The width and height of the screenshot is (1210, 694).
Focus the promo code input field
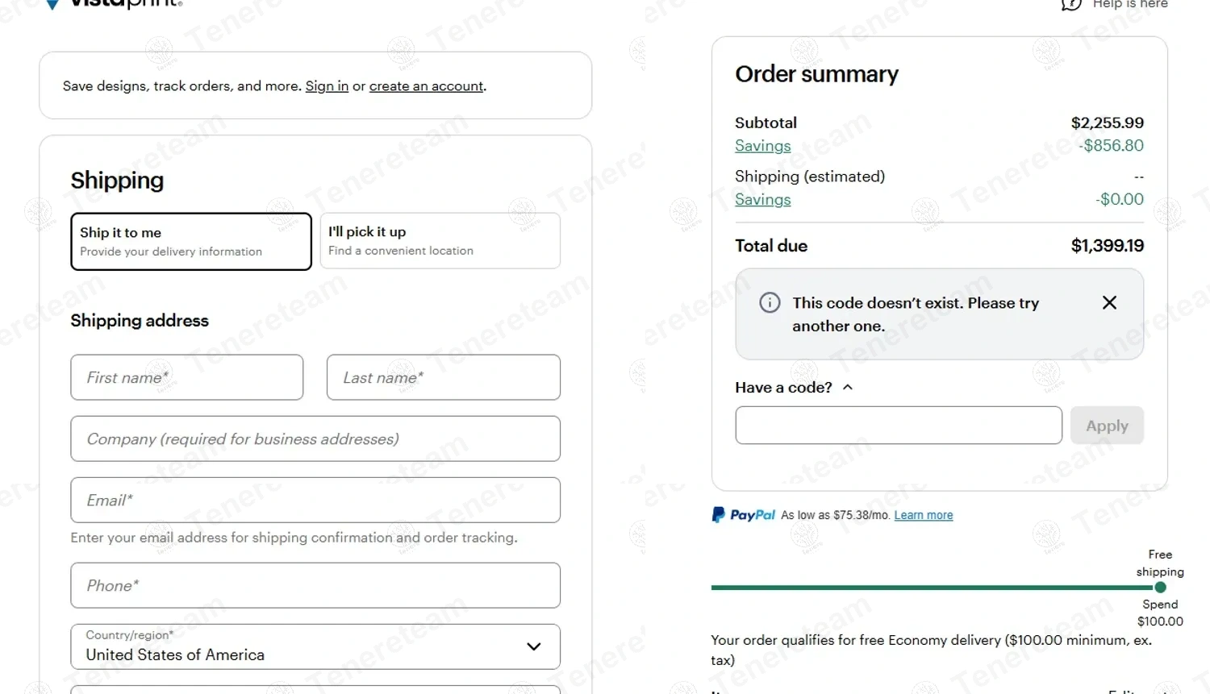[898, 426]
